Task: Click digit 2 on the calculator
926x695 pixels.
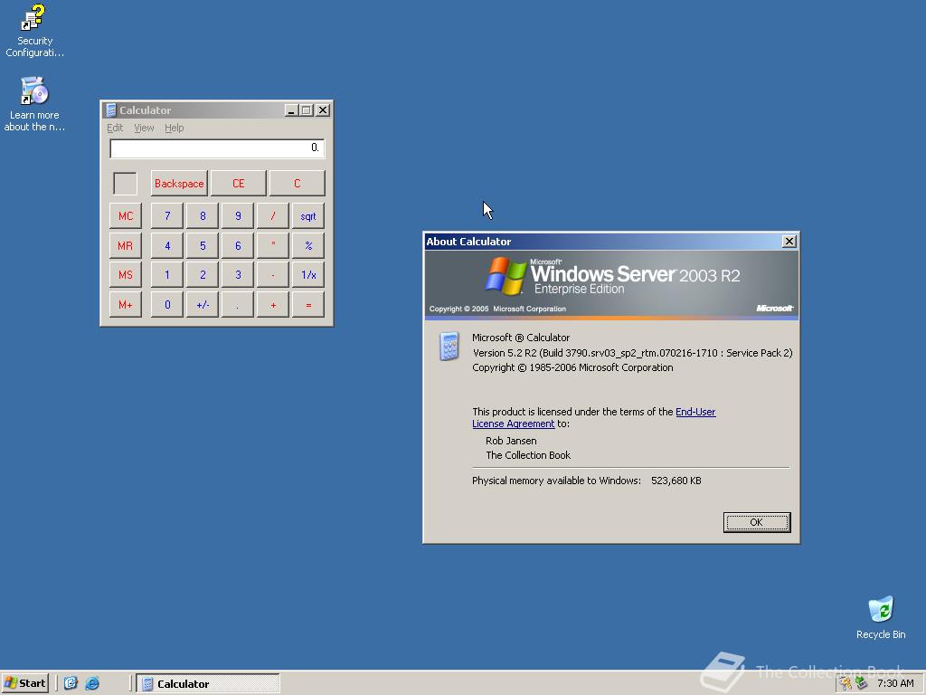Action: [203, 275]
